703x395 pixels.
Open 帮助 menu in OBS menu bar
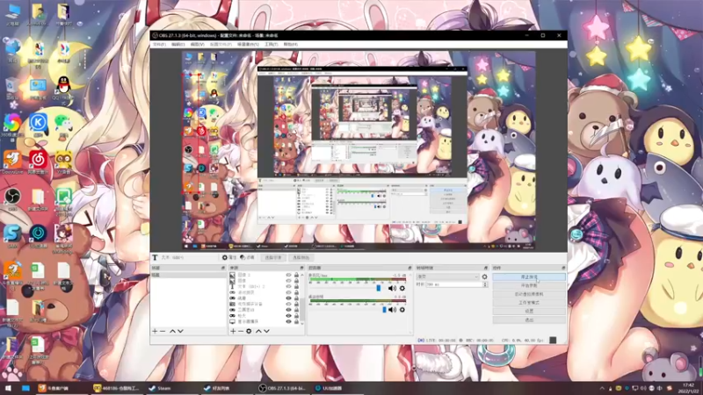(x=291, y=45)
